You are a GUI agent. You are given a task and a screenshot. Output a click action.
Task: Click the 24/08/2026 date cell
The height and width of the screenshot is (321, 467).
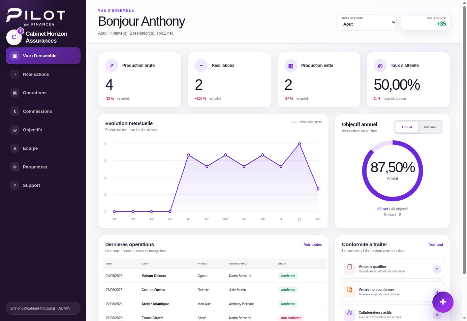(x=114, y=276)
